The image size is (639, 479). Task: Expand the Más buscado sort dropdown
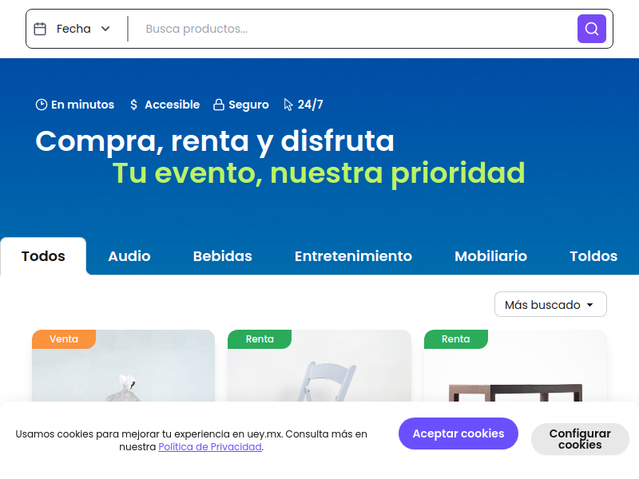(x=550, y=304)
